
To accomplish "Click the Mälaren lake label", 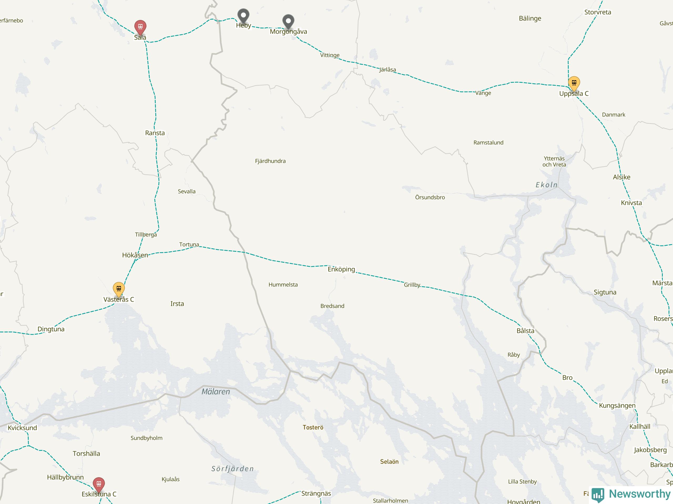I will coord(216,391).
